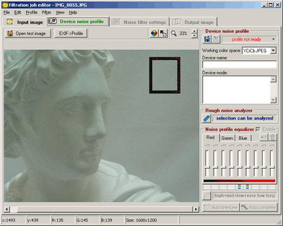Click the load device noise profile icon
283x226 pixels.
click(207, 39)
